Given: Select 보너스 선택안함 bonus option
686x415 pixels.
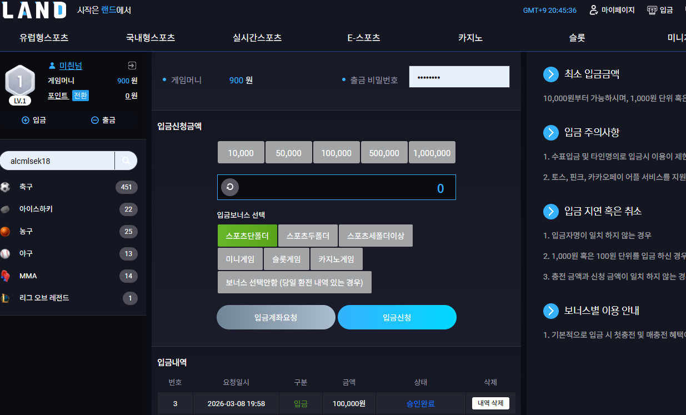Looking at the screenshot, I should point(294,282).
